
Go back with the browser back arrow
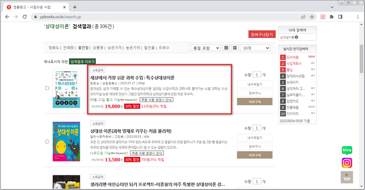(7, 17)
